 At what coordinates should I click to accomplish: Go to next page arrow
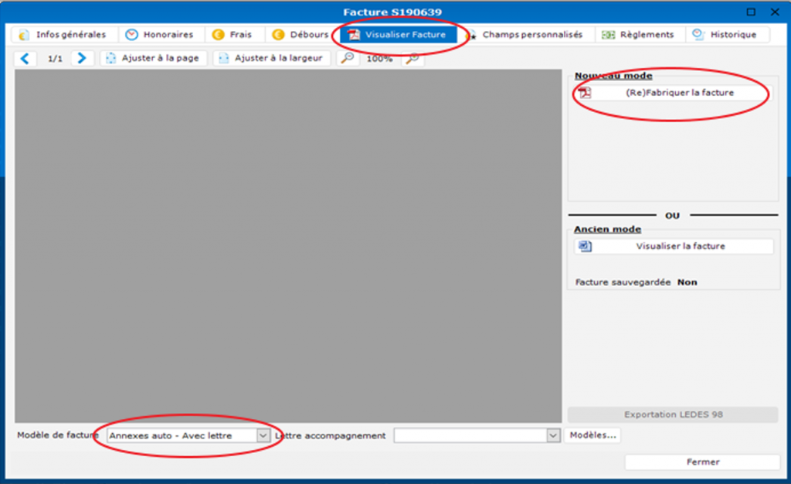[82, 58]
